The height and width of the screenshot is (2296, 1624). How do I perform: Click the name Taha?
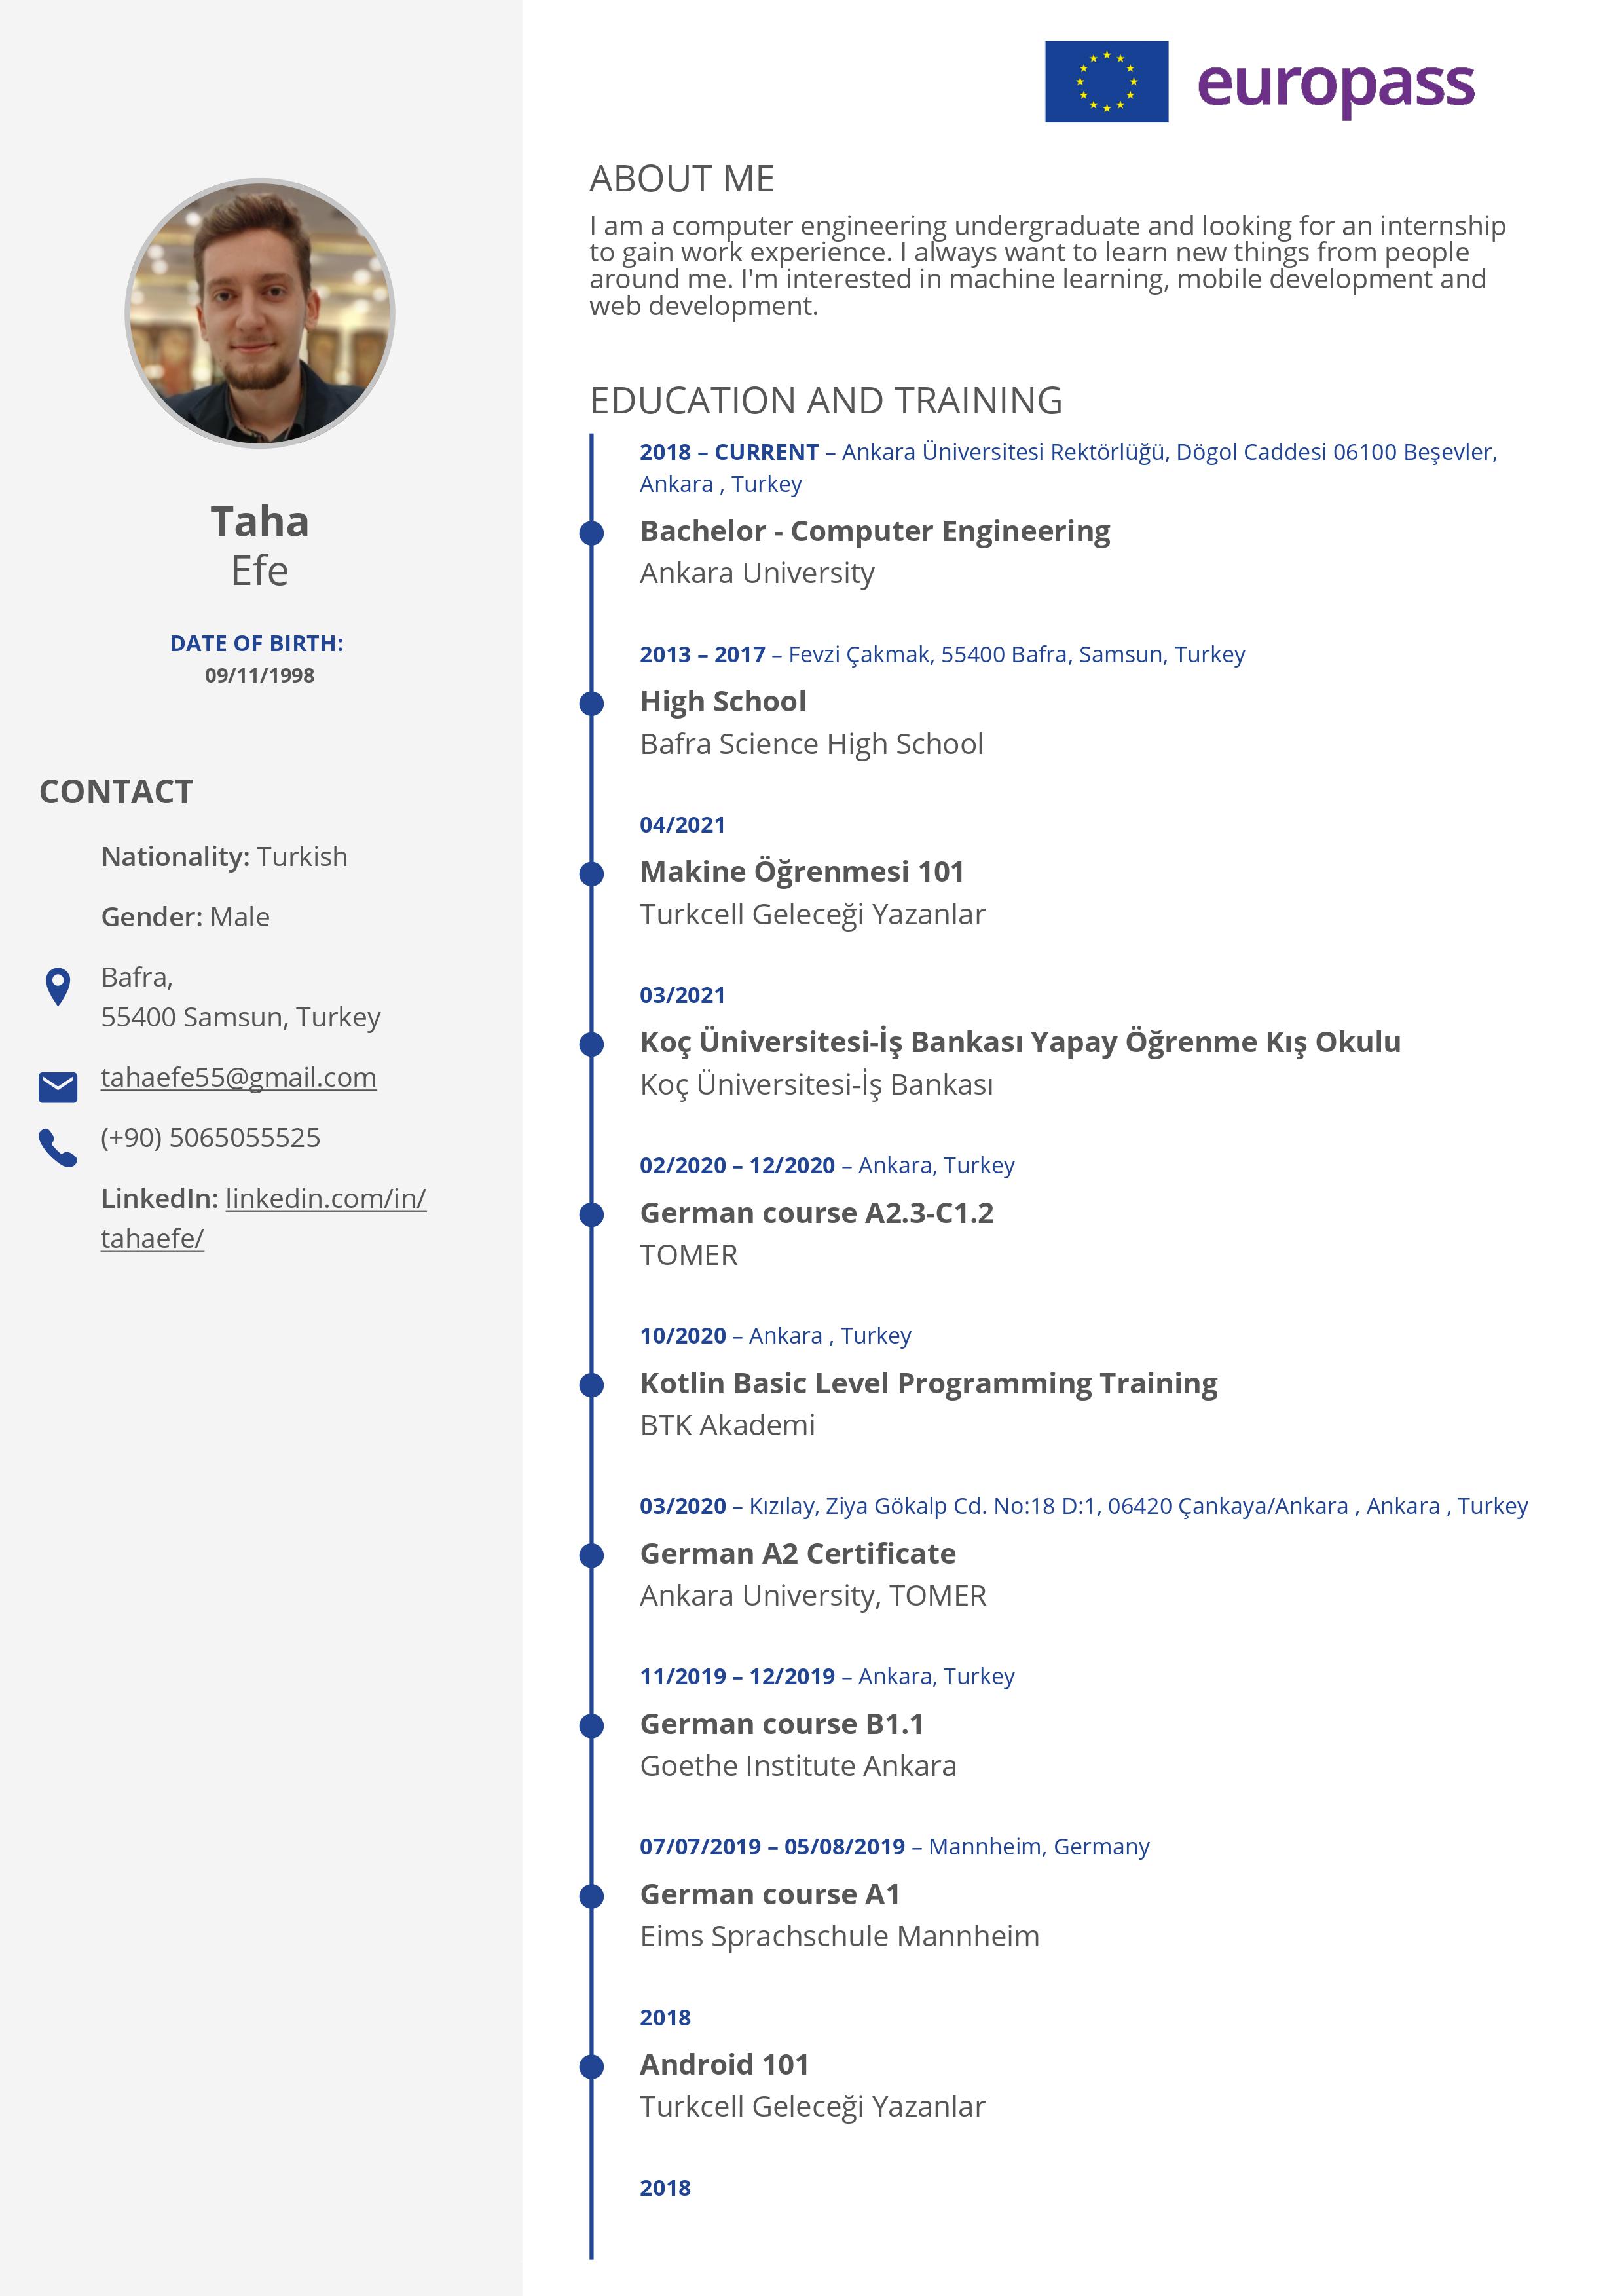pyautogui.click(x=260, y=521)
